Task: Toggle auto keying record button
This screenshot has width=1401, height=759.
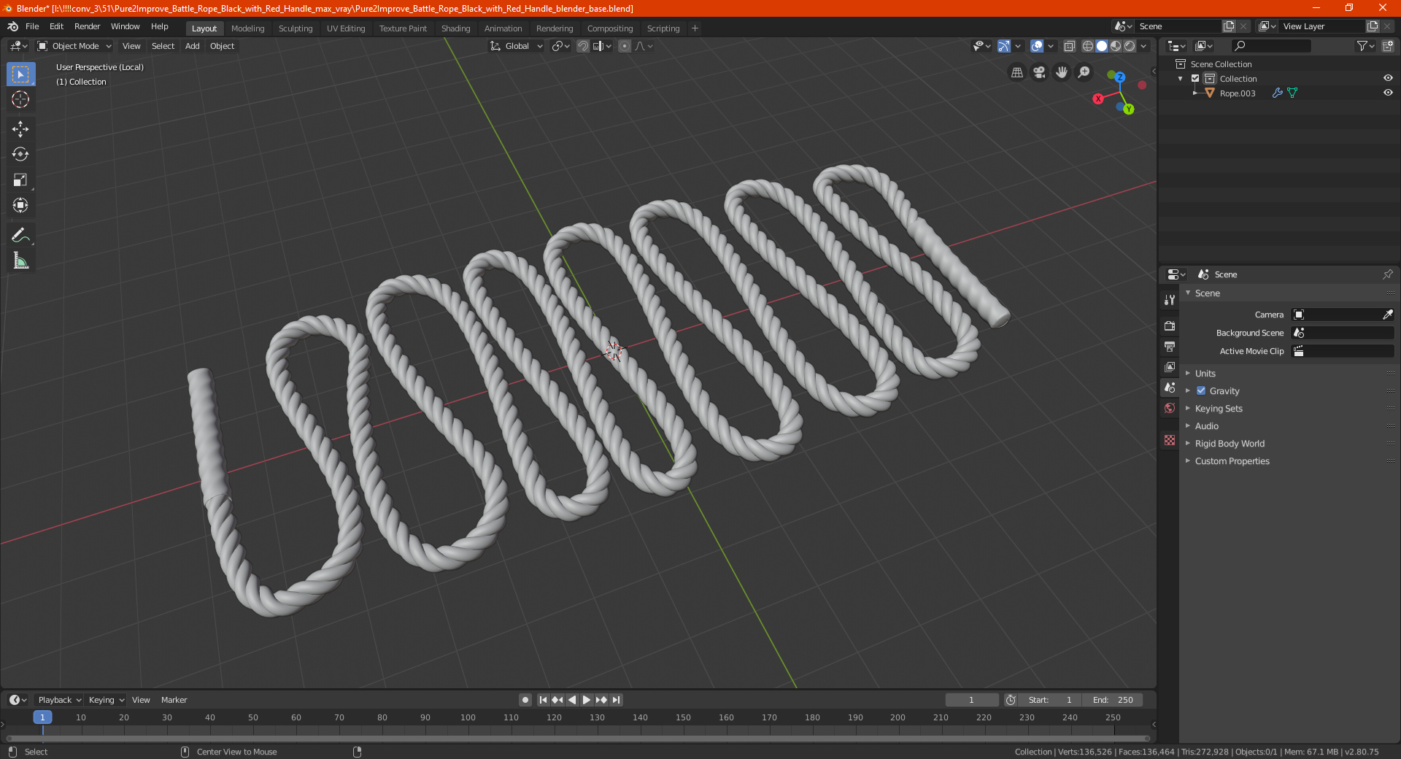Action: tap(525, 700)
